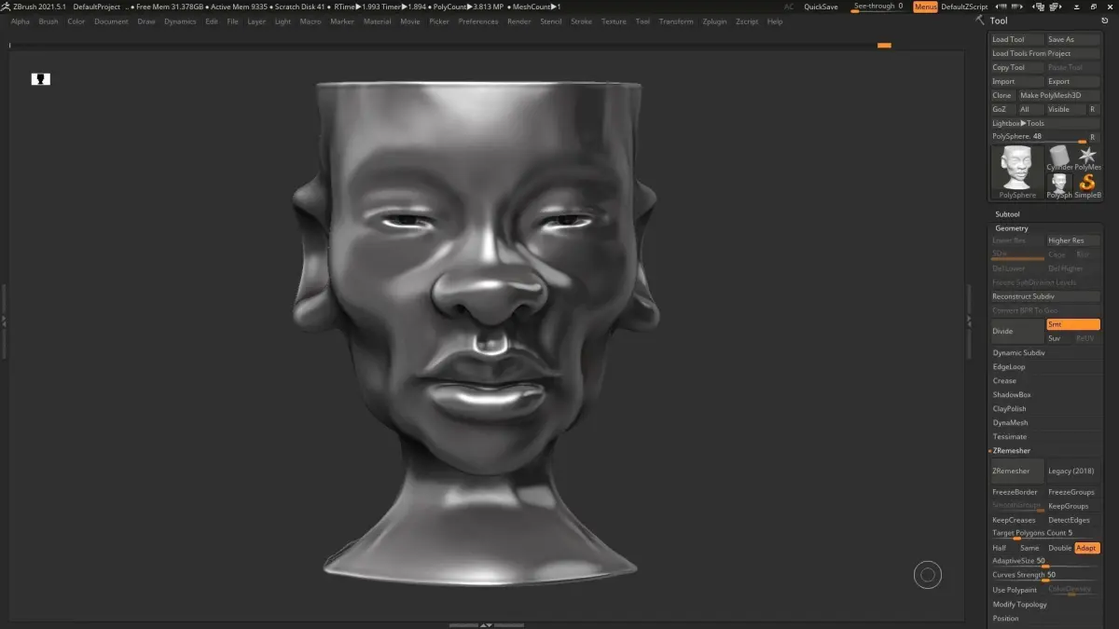Viewport: 1119px width, 629px height.
Task: Toggle KeepCreases option
Action: pos(1016,520)
